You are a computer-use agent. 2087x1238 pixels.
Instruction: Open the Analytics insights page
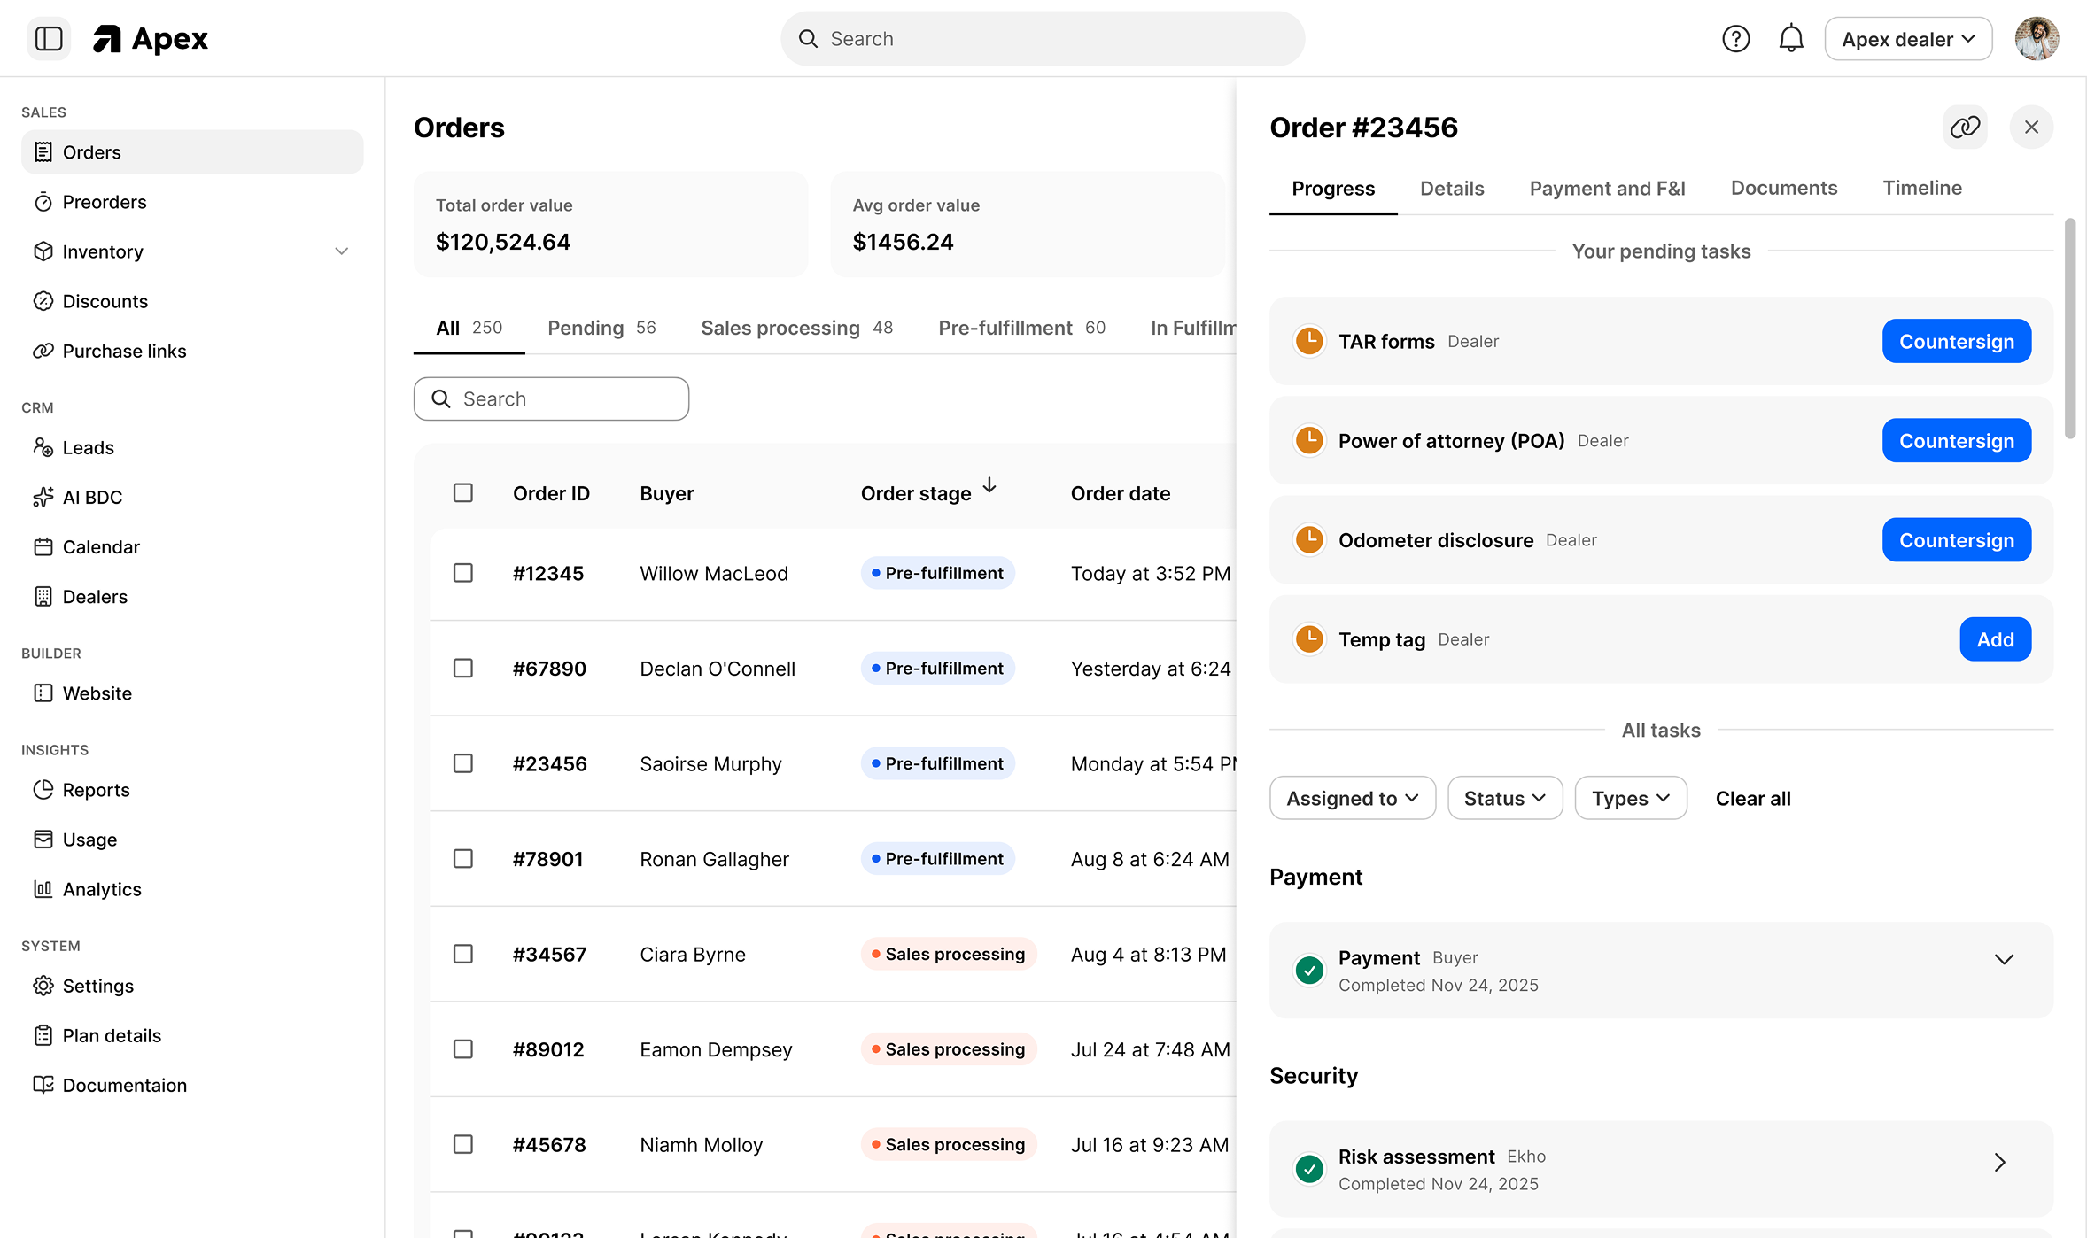(x=102, y=889)
